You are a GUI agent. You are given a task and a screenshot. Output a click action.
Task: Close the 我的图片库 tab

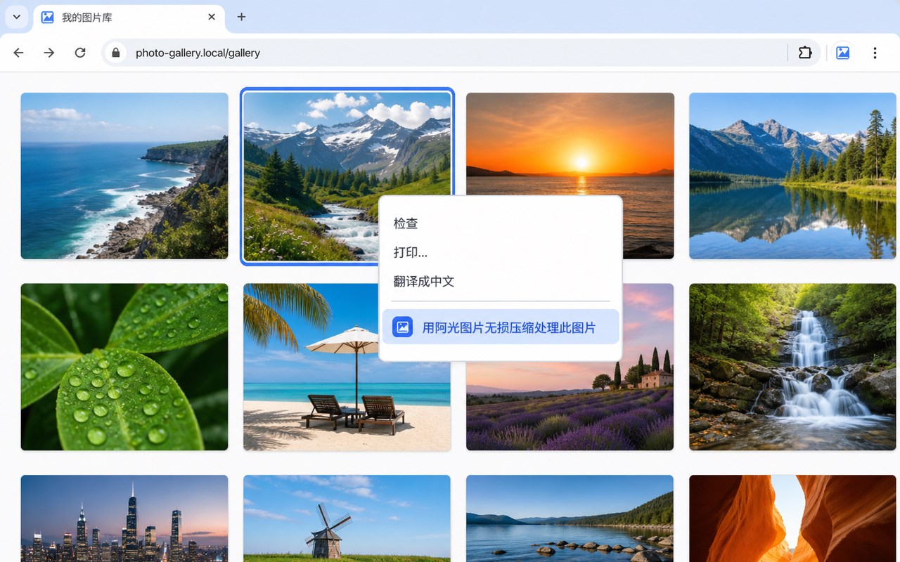pos(212,17)
